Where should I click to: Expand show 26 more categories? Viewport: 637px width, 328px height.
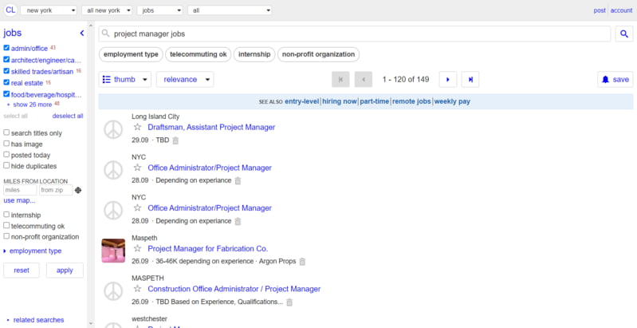[33, 105]
